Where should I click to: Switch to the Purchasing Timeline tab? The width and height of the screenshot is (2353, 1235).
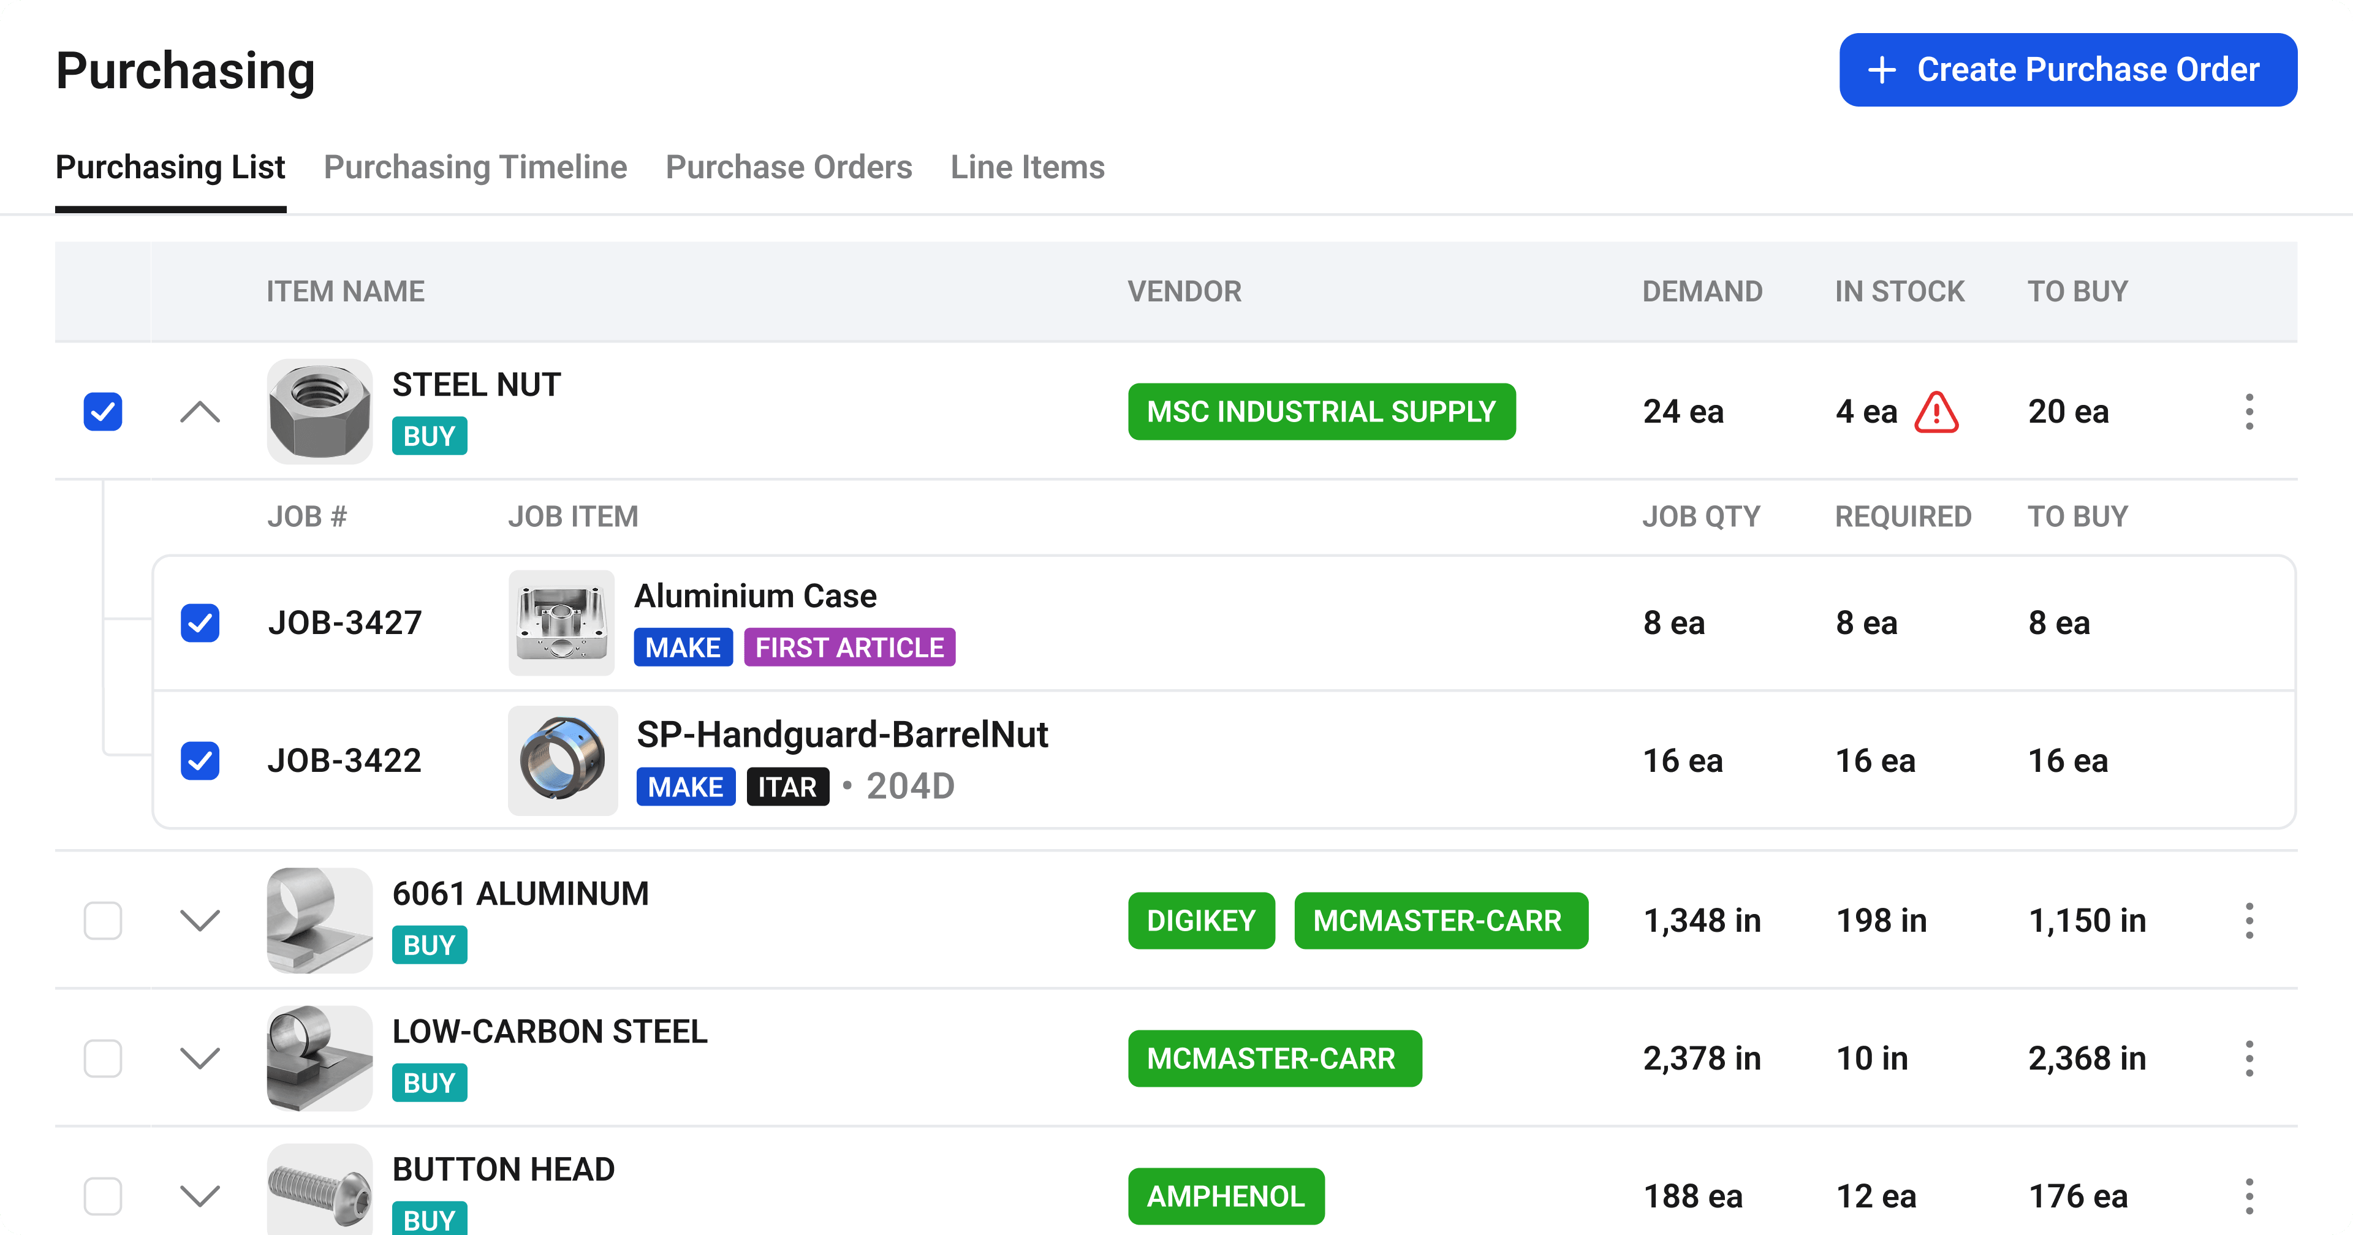point(475,167)
